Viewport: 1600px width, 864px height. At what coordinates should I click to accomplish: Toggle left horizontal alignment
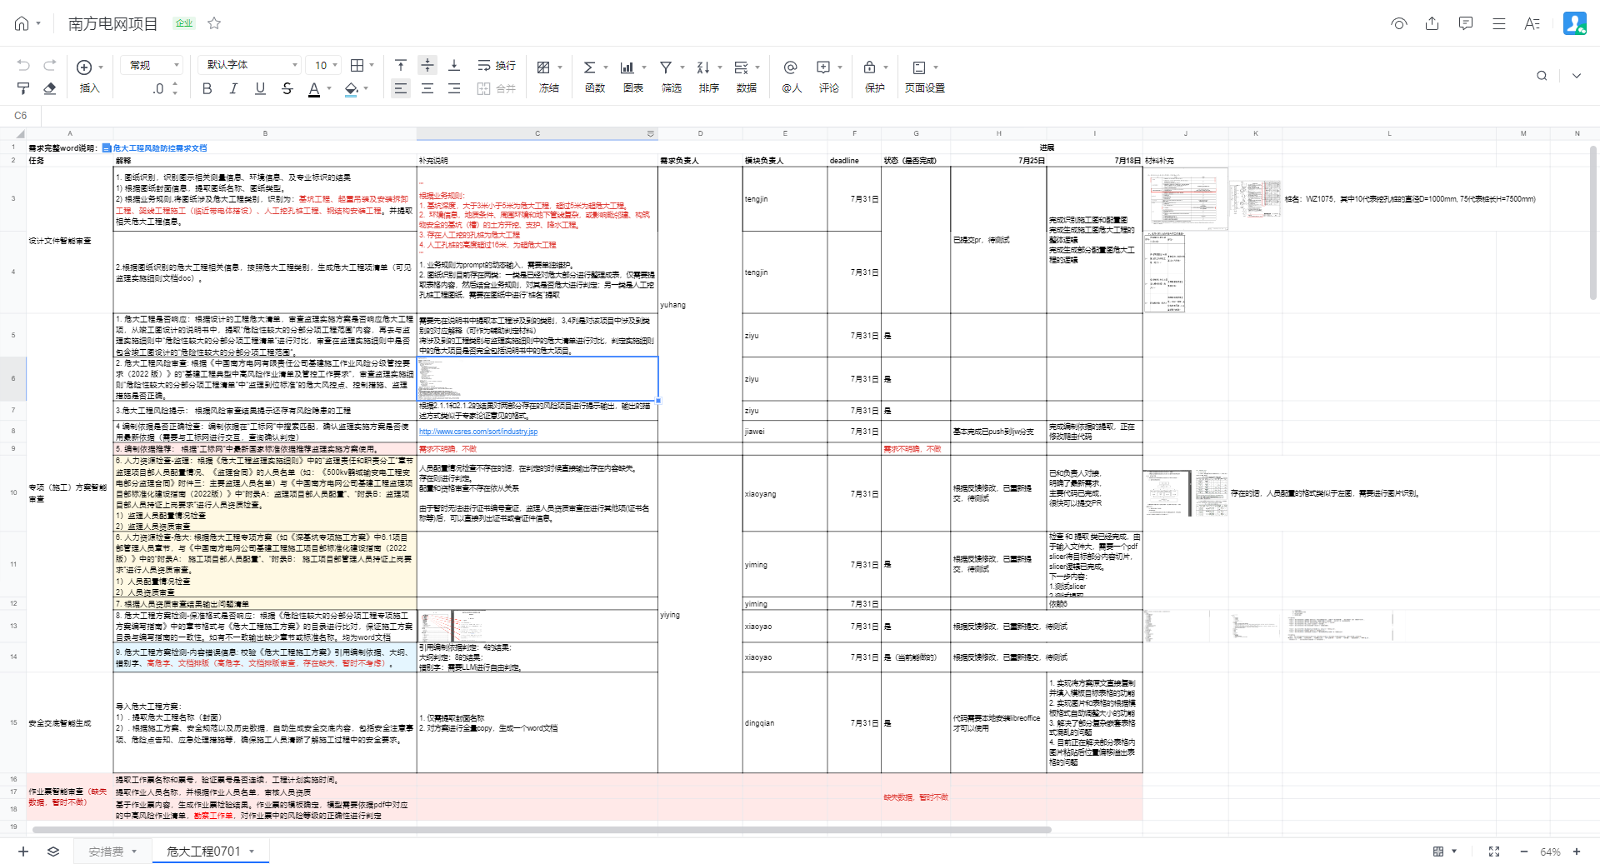pos(401,88)
